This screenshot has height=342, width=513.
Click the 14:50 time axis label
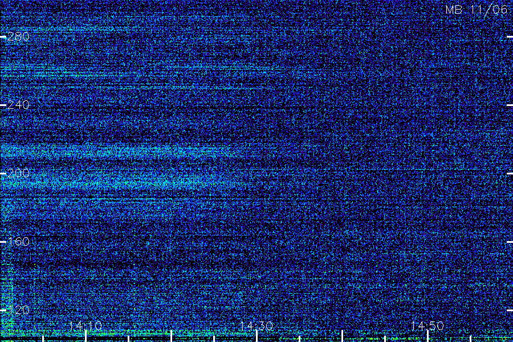[427, 325]
